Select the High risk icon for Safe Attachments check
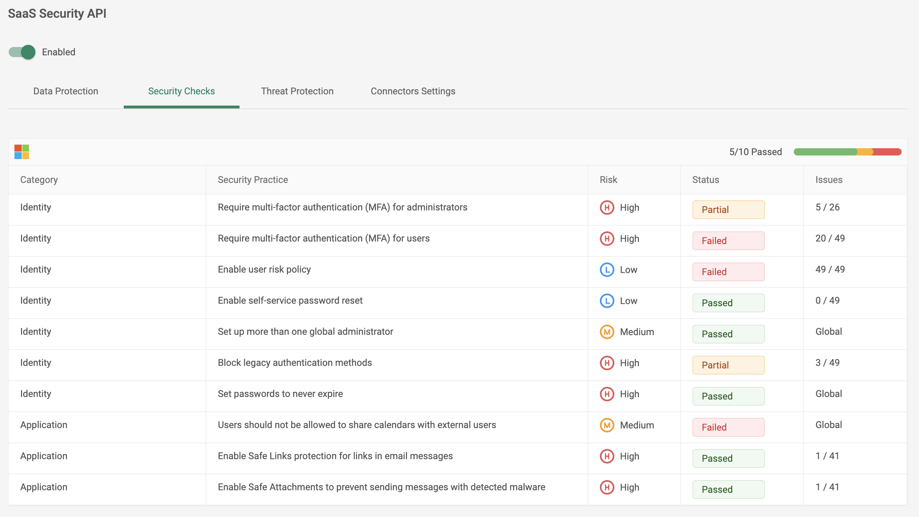 click(607, 487)
